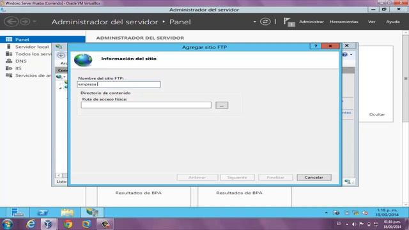This screenshot has width=409, height=230.
Task: Open Internet Explorer from host taskbar
Action: coord(31,224)
